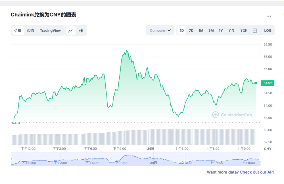
Task: Open the Check out our API link
Action: [257, 172]
